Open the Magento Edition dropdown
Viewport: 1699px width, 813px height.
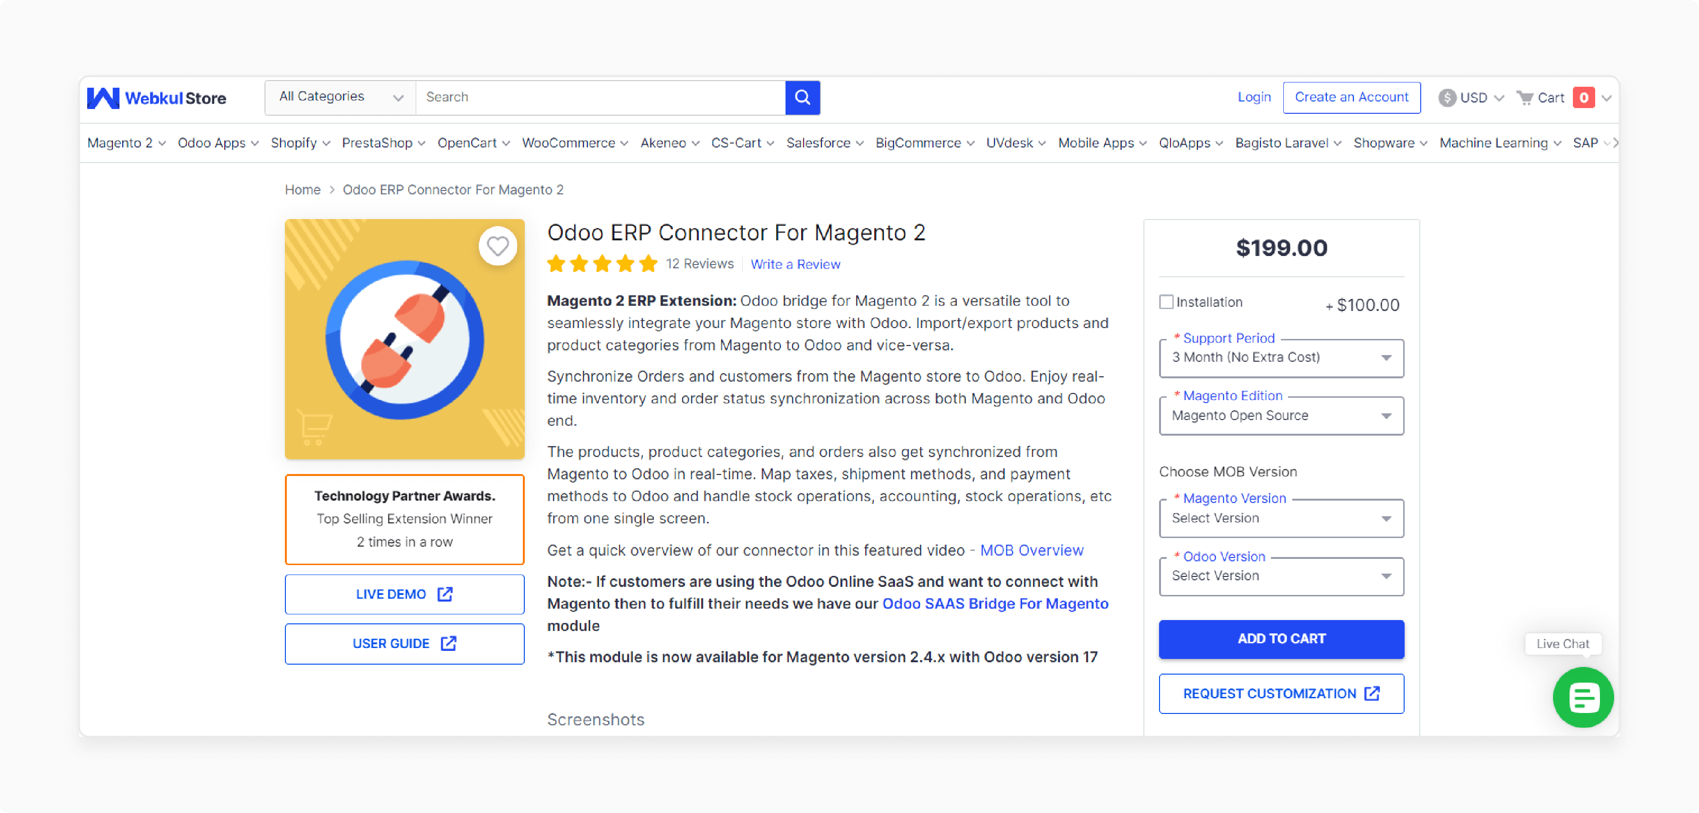coord(1281,416)
